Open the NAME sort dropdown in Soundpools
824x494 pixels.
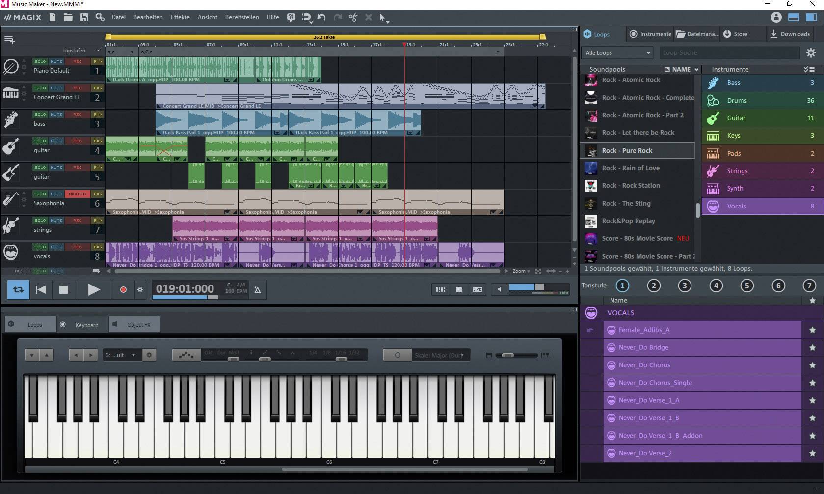click(681, 69)
